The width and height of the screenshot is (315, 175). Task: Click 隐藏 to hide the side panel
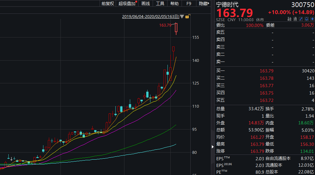pos(204,4)
